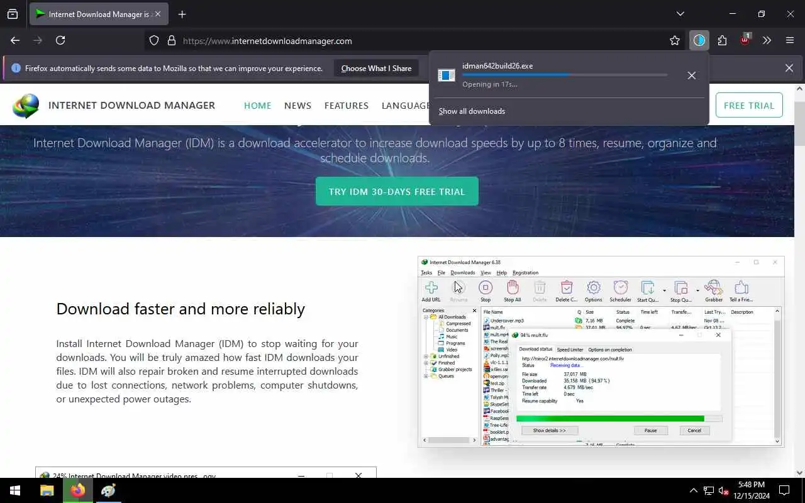Open the clock showing 5:48 PM
Viewport: 805px width, 503px height.
point(752,490)
